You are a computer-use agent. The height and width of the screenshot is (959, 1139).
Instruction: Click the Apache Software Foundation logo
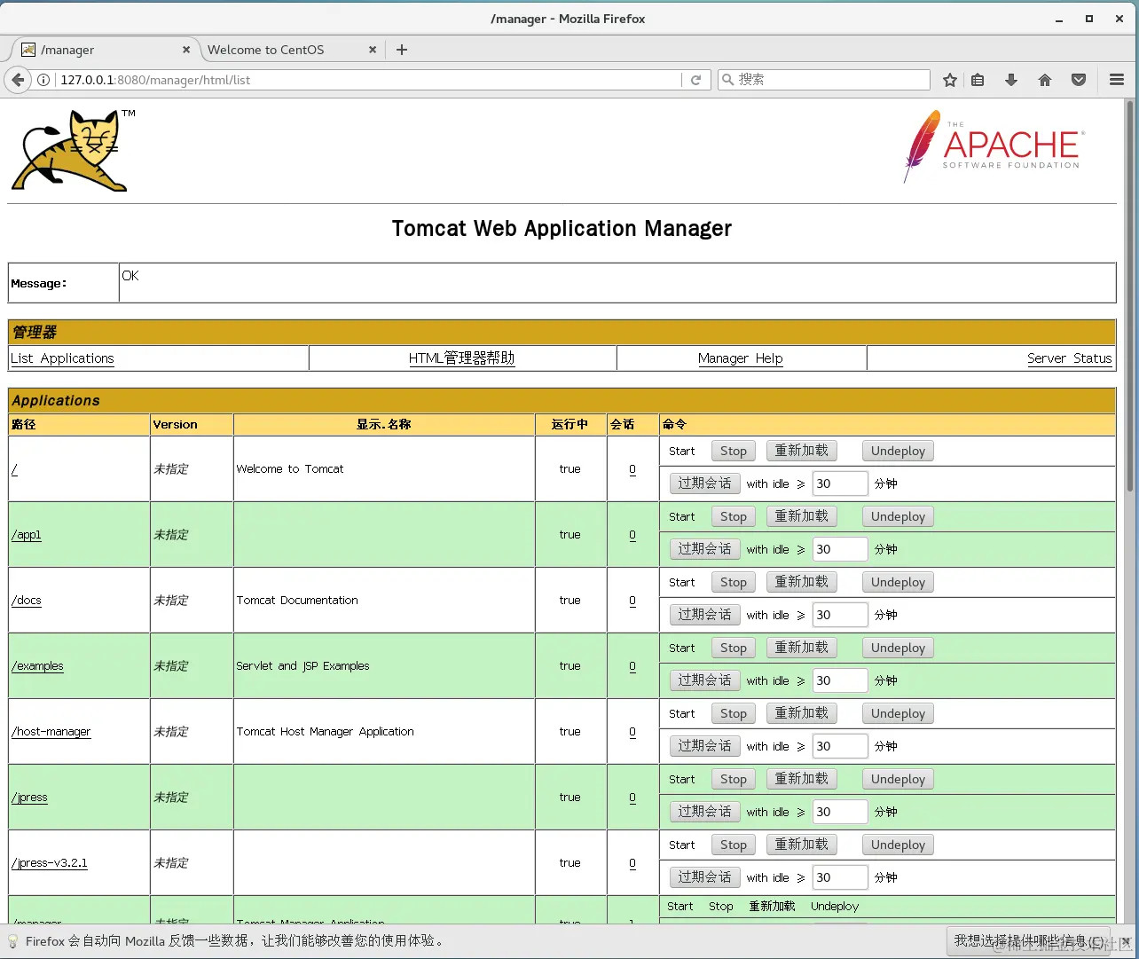[x=993, y=146]
